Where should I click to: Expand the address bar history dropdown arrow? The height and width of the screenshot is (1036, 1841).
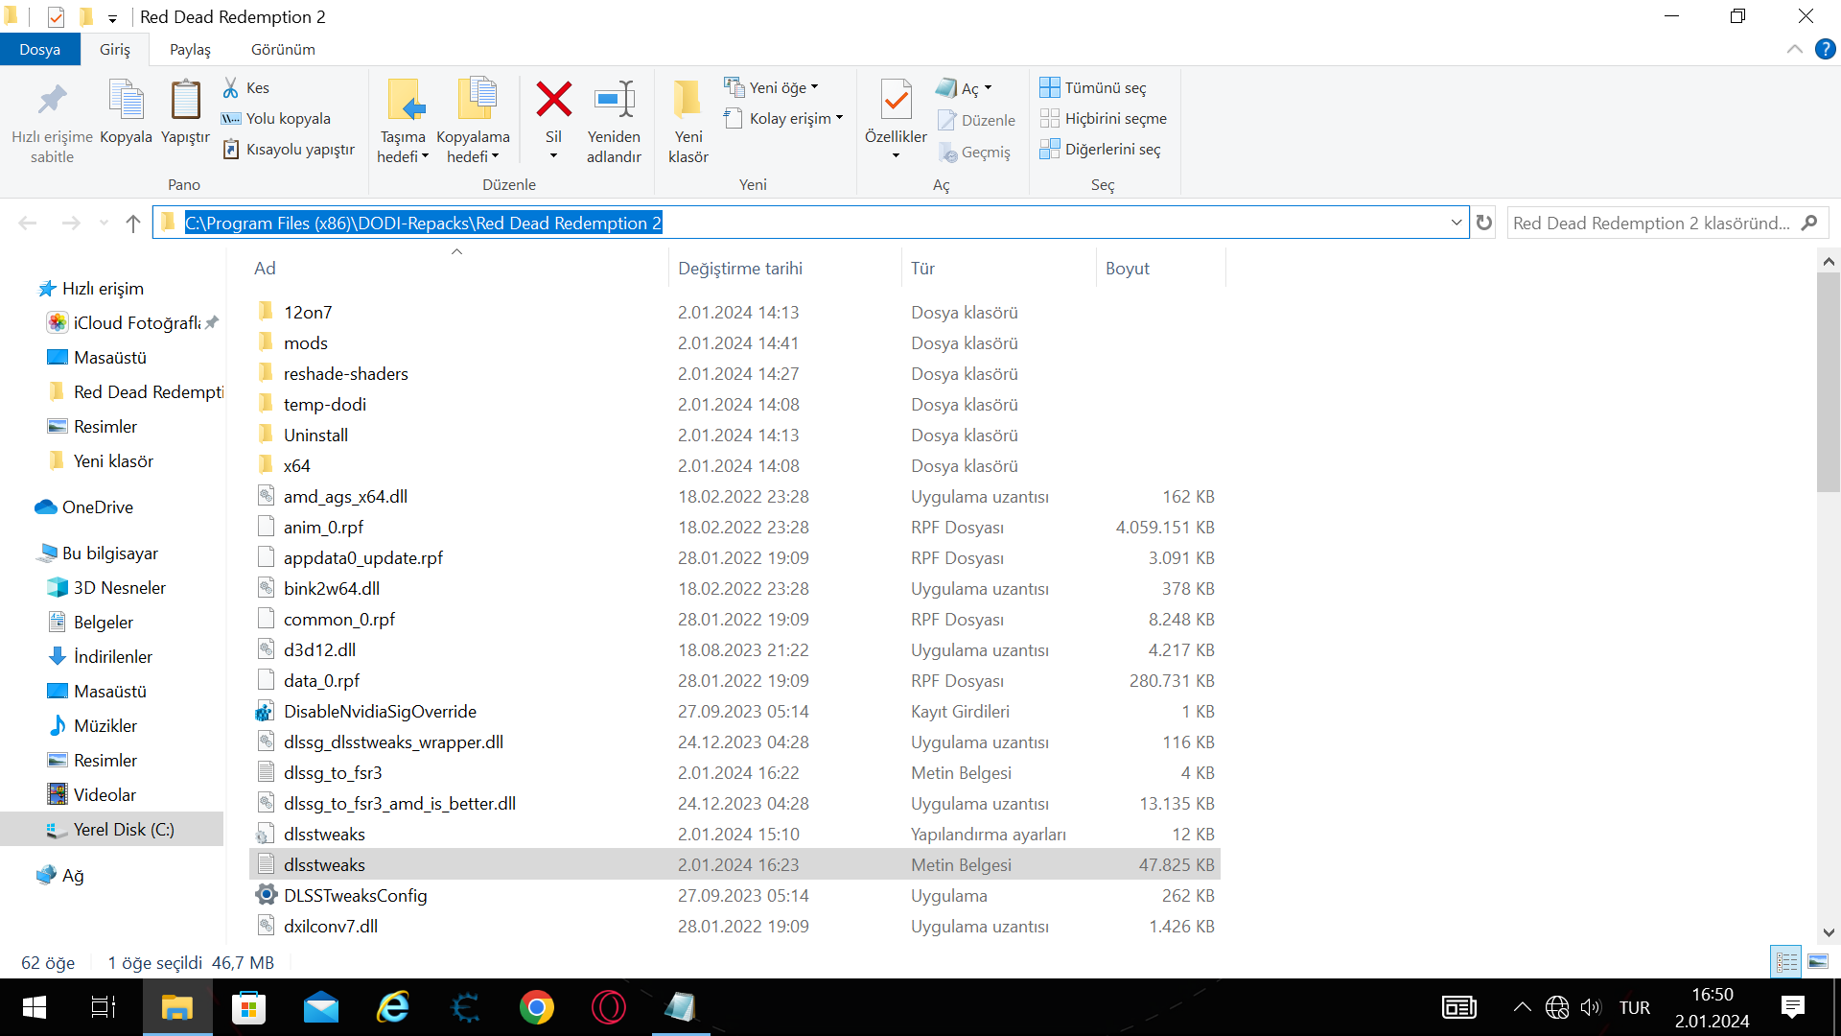1456,223
